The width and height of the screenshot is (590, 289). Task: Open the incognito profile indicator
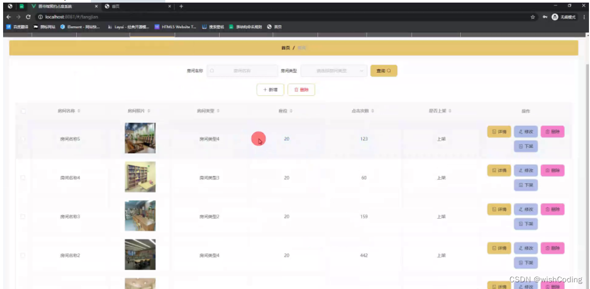pos(564,17)
